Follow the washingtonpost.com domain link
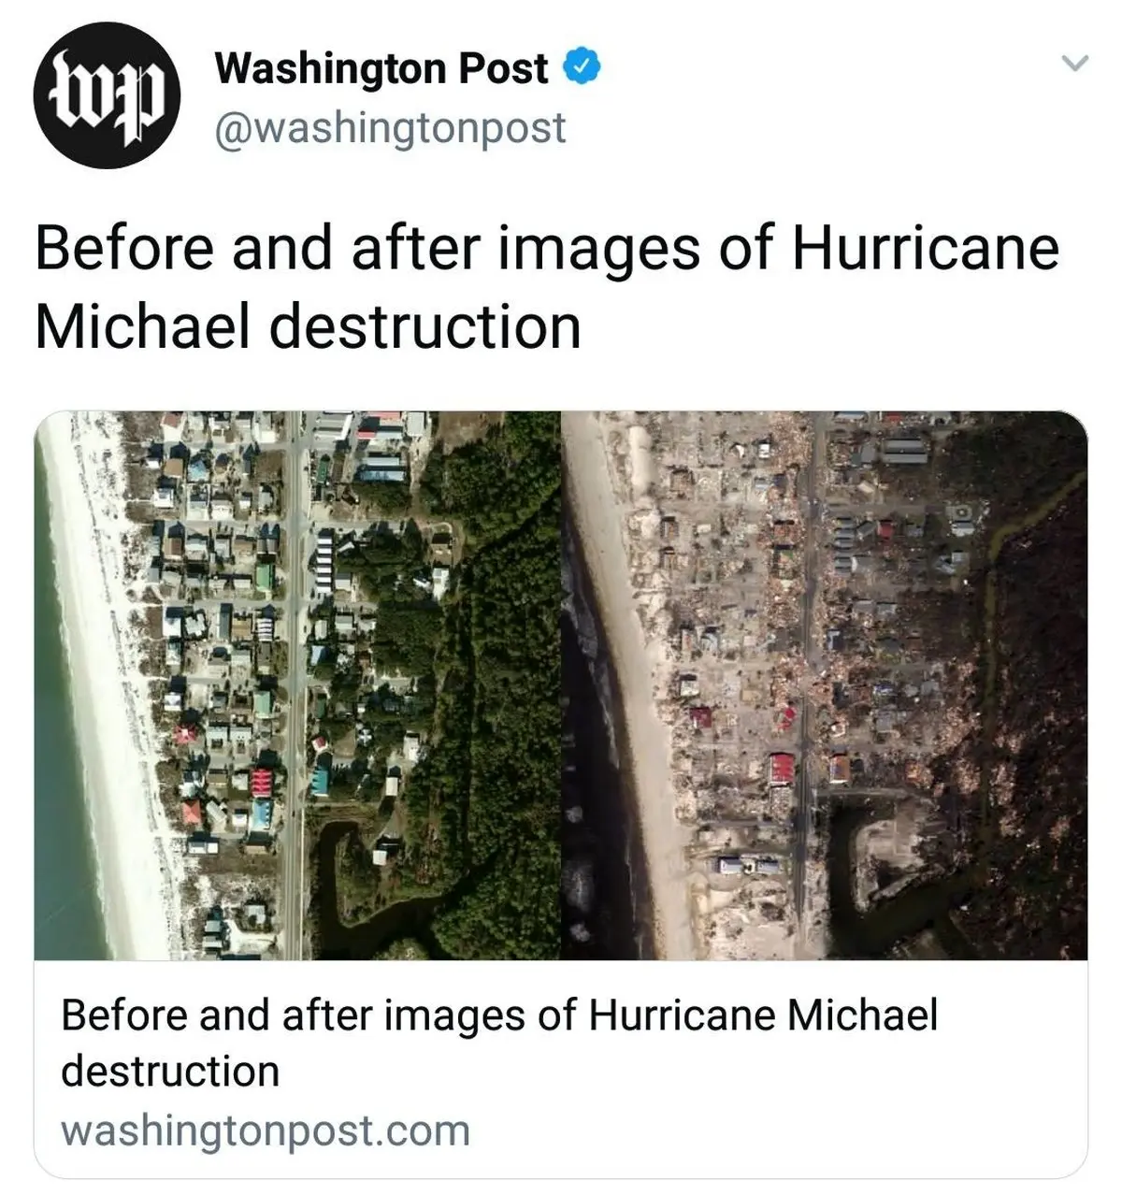The width and height of the screenshot is (1122, 1195). [x=266, y=1130]
